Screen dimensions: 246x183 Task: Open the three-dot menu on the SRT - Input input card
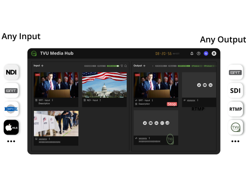coord(52,100)
